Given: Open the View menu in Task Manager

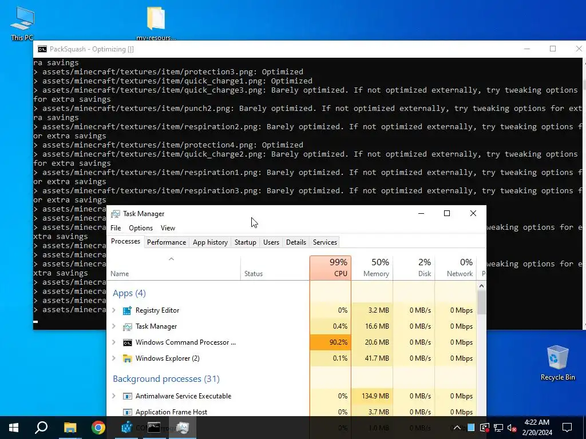Looking at the screenshot, I should (x=168, y=228).
